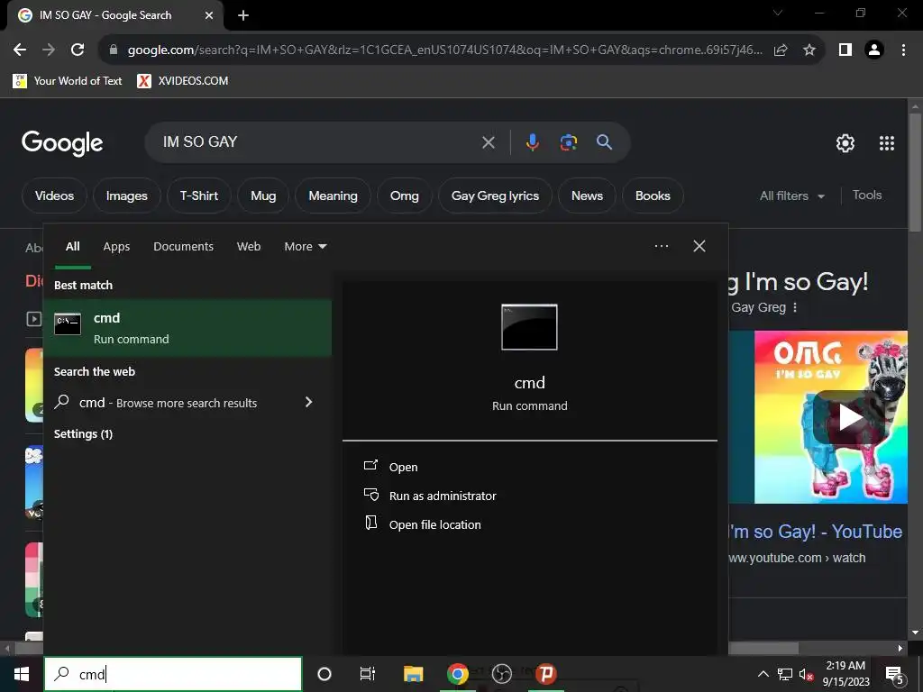Filter results by Images chip
Viewport: 923px width, 692px height.
click(126, 196)
